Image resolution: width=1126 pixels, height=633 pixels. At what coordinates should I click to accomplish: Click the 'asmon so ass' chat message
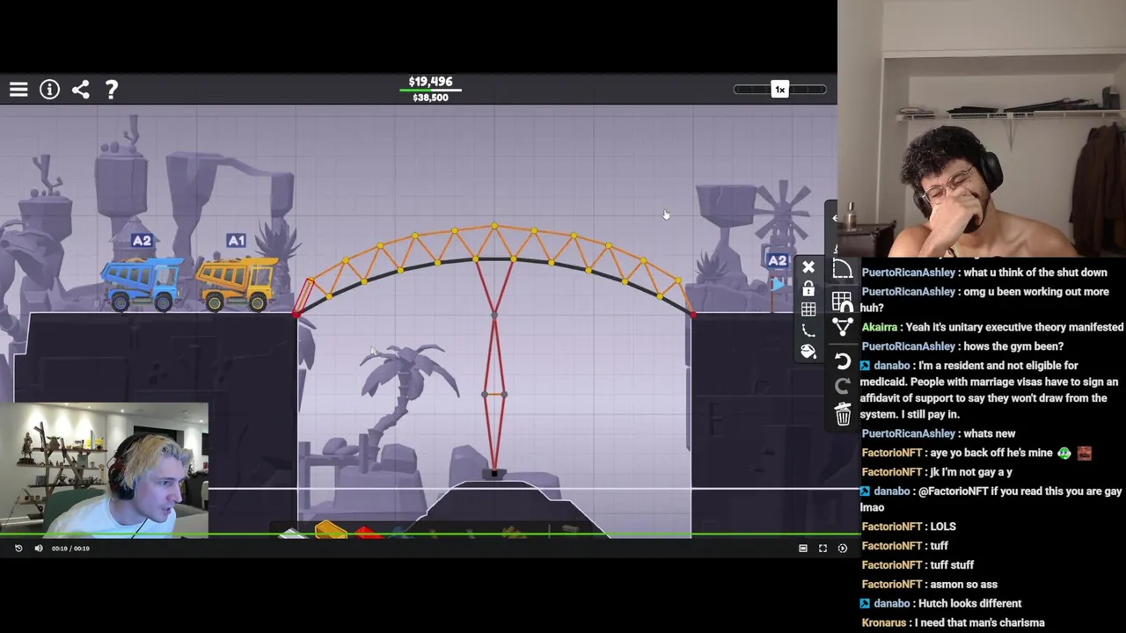point(963,584)
